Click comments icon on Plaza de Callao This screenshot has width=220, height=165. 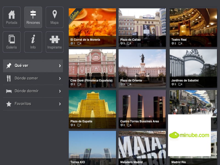click(122, 43)
